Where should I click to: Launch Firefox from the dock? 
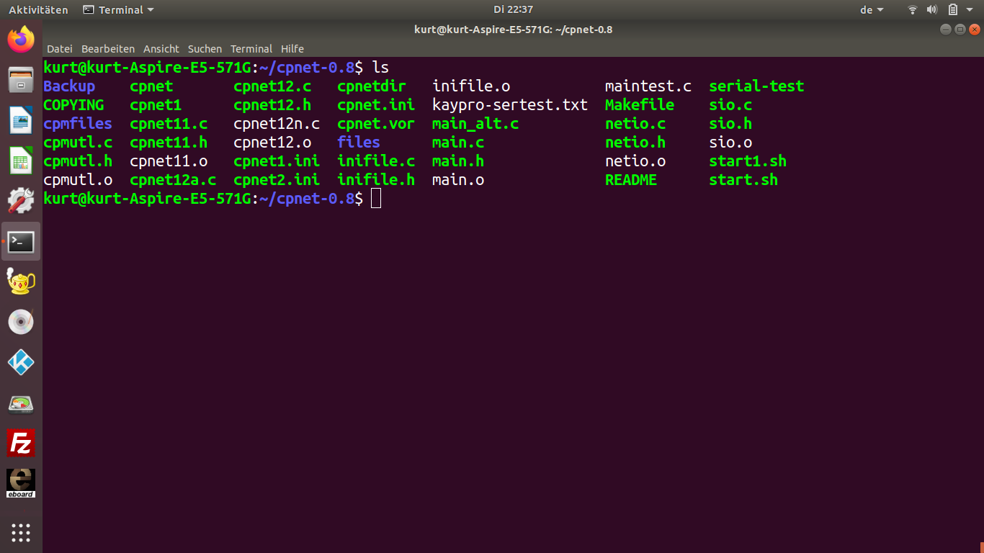coord(21,40)
